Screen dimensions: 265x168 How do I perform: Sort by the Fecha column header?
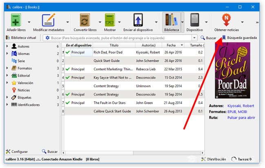click(x=171, y=45)
